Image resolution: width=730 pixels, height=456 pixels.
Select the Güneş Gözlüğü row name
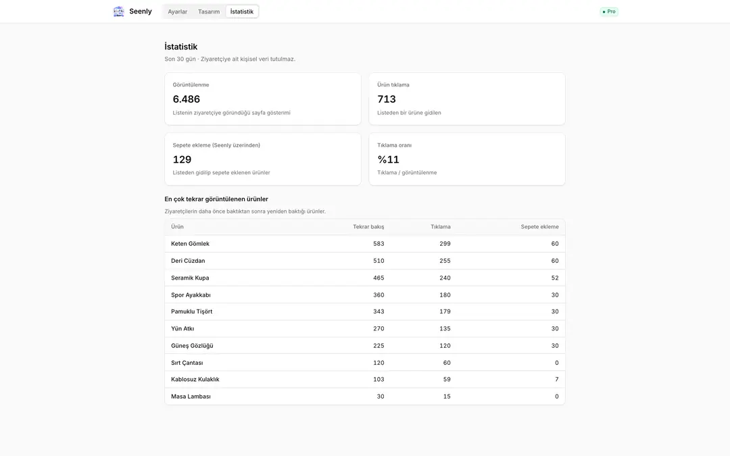pyautogui.click(x=192, y=346)
